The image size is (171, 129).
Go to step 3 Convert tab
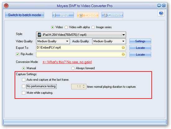click(113, 15)
